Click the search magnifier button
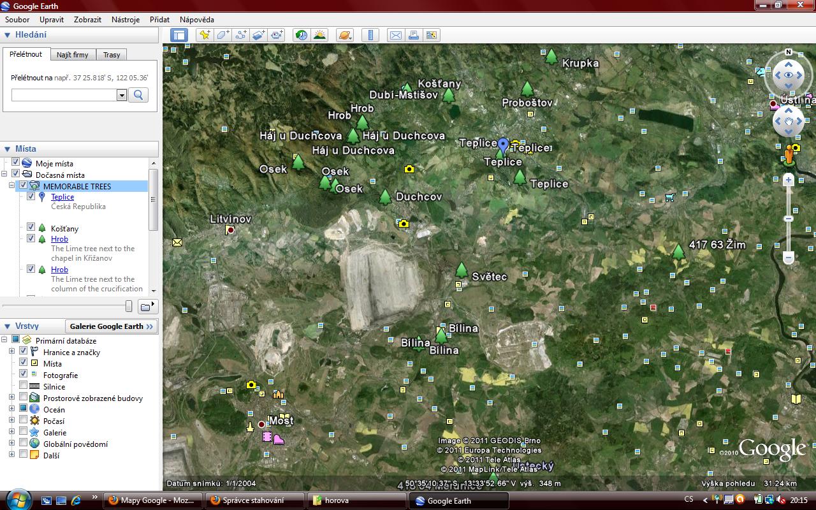 [x=138, y=95]
